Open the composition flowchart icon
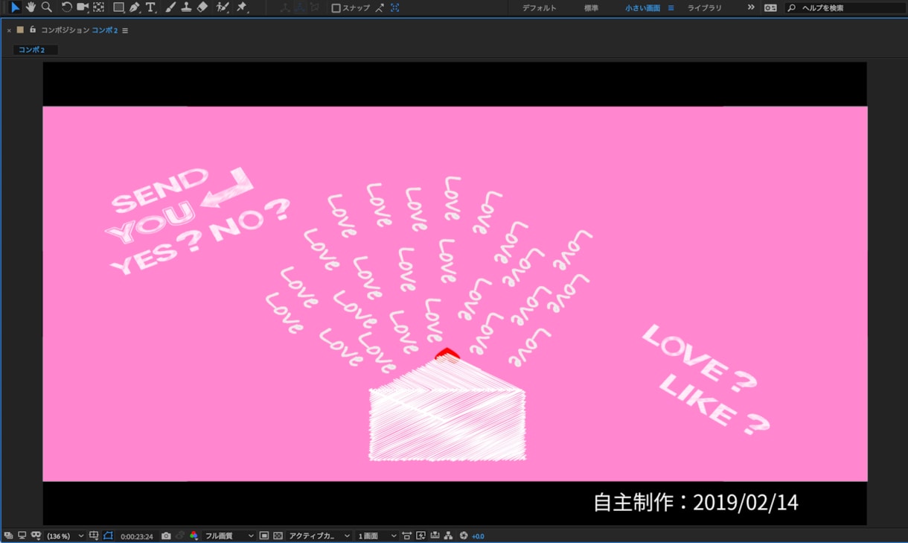The width and height of the screenshot is (908, 543). point(449,536)
